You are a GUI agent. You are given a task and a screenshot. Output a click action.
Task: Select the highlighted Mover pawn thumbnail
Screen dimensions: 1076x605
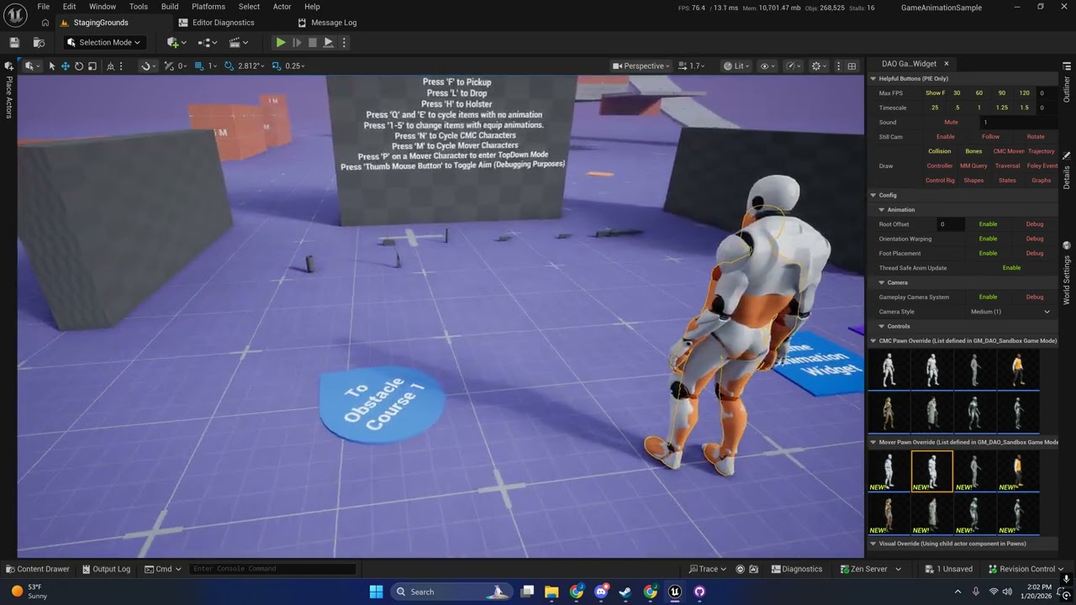[x=931, y=471]
